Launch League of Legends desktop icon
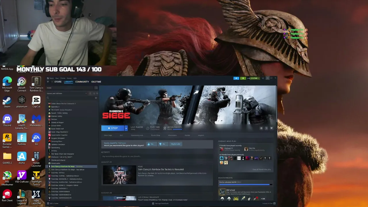Screen dimensions: 368x207 tap(22, 197)
